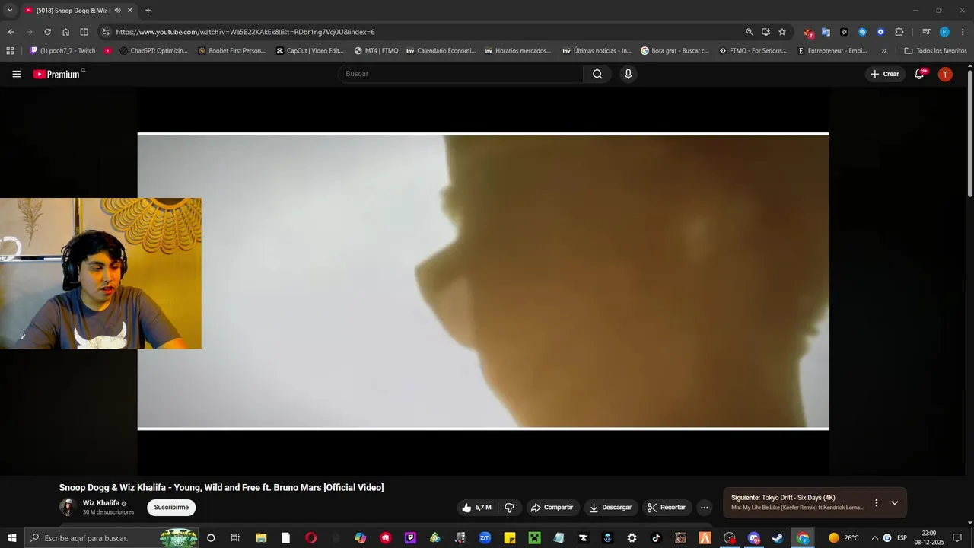Image resolution: width=974 pixels, height=548 pixels.
Task: Open YouTube notifications bell
Action: coord(919,74)
